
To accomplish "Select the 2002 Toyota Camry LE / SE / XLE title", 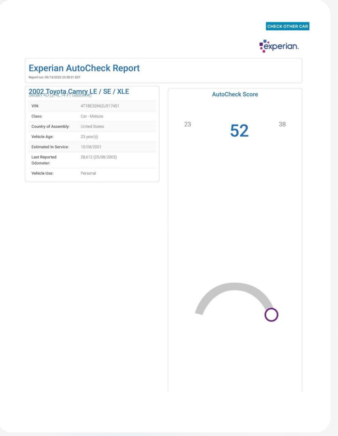I will [79, 91].
